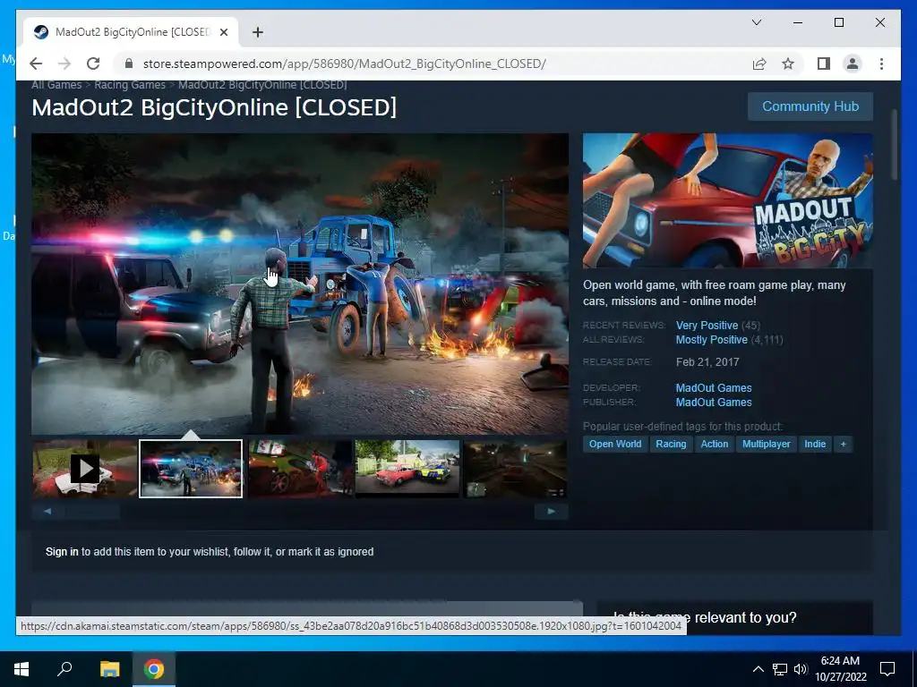Open the publisher MadOut Games link
917x687 pixels.
714,403
